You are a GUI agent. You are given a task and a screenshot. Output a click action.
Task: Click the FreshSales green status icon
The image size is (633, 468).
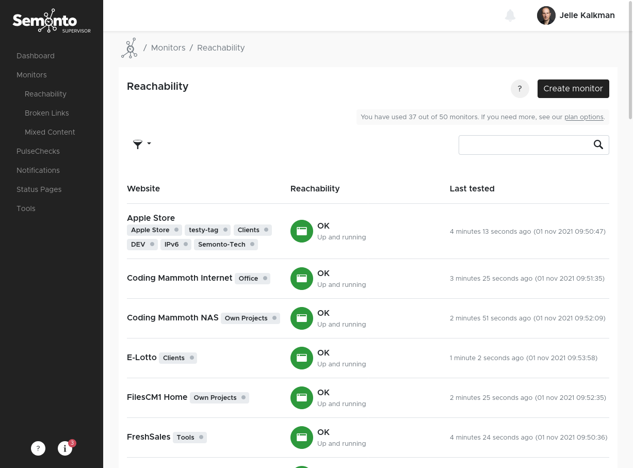click(x=302, y=438)
